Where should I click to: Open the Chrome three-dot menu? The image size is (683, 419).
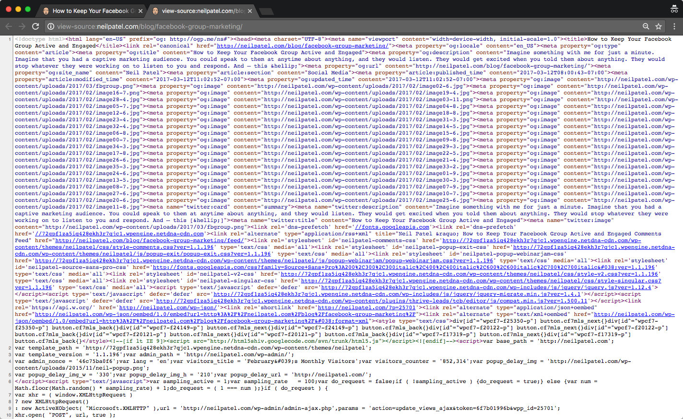click(674, 26)
